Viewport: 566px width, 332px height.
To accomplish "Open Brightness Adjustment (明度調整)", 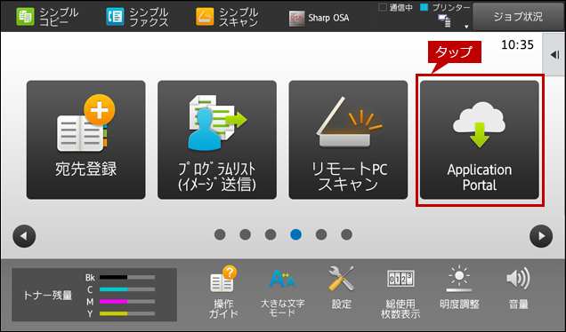I will (459, 289).
